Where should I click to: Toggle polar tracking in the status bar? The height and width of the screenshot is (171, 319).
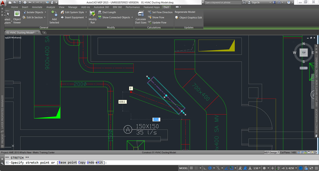[x=210, y=168]
